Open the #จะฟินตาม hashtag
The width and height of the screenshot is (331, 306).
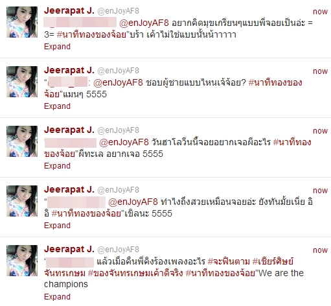click(x=229, y=261)
